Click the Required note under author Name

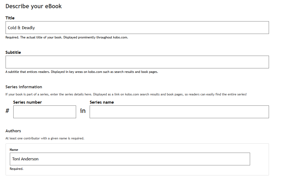point(16,169)
